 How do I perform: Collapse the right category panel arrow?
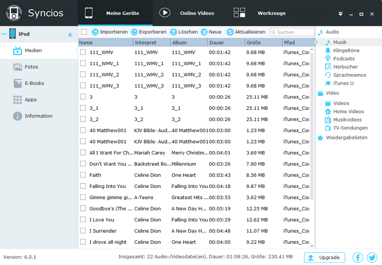click(316, 42)
